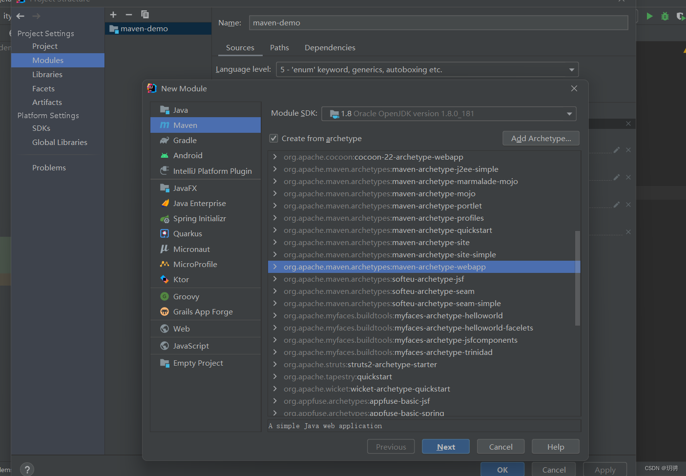Click Help in New Module dialog

click(556, 447)
